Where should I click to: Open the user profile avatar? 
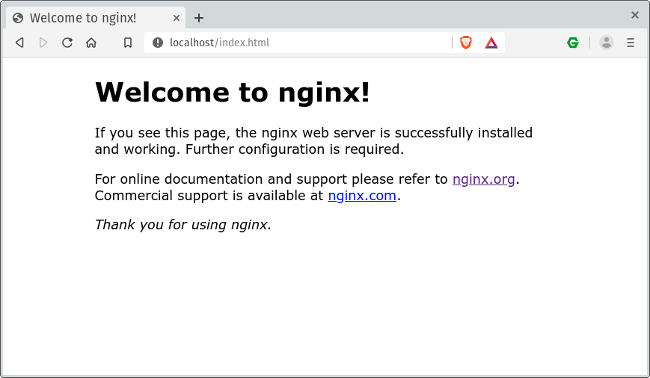pos(607,43)
